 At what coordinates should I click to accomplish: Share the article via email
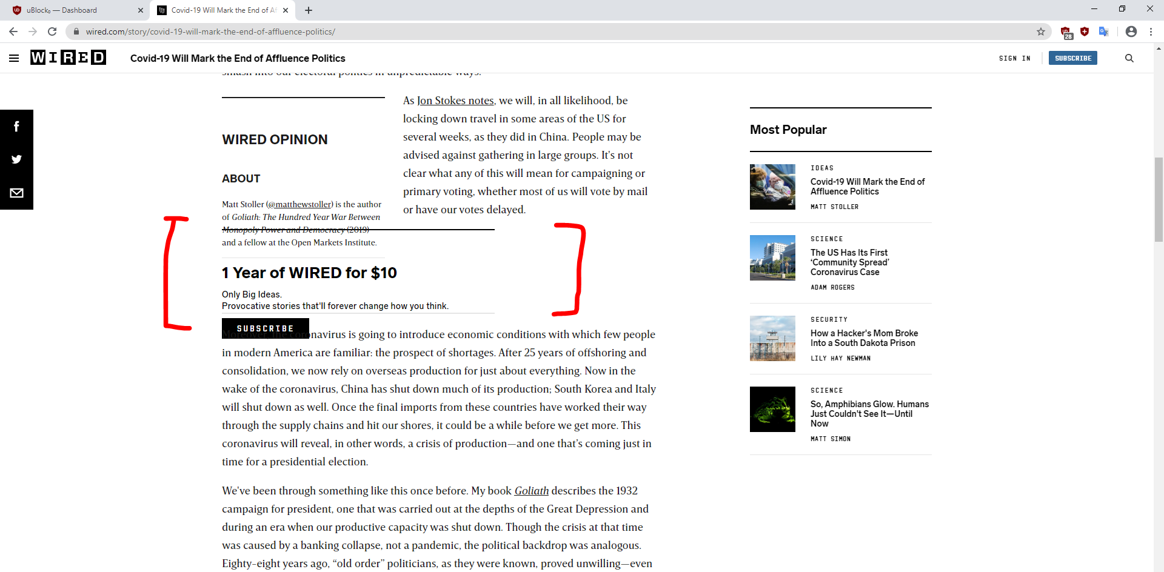pos(16,193)
